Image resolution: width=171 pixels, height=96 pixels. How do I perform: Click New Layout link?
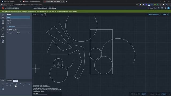pyautogui.click(x=11, y=27)
